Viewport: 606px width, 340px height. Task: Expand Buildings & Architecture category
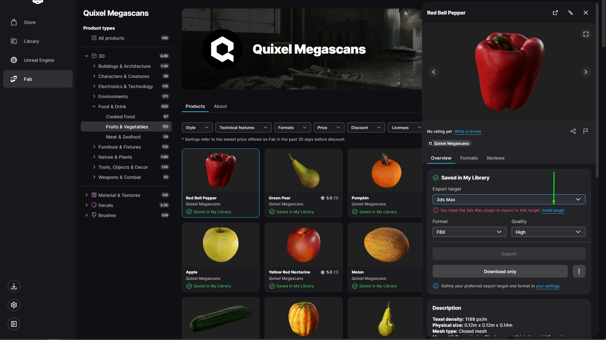click(x=94, y=66)
